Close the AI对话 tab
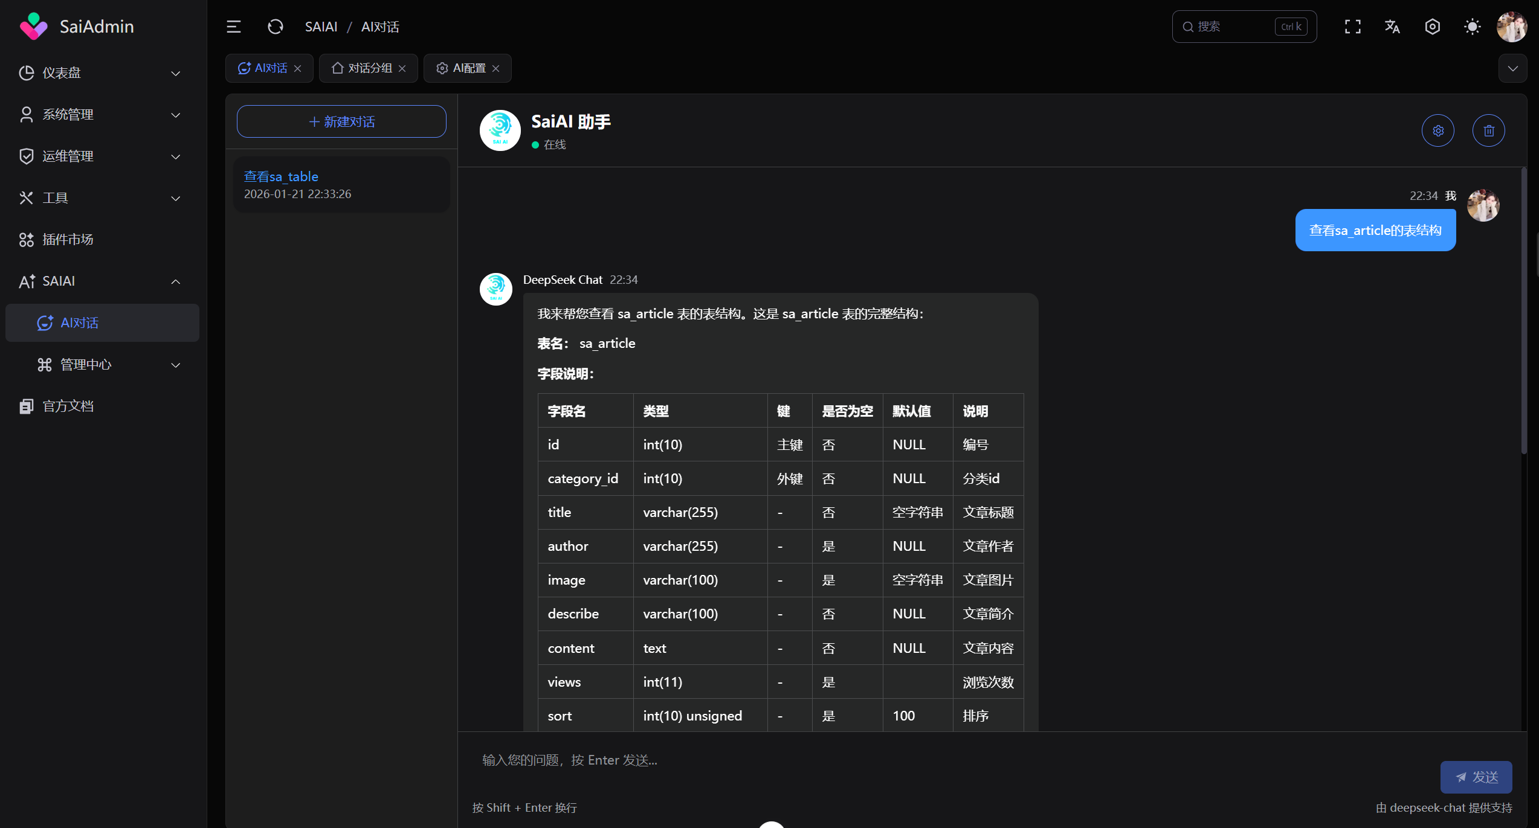 click(x=298, y=69)
